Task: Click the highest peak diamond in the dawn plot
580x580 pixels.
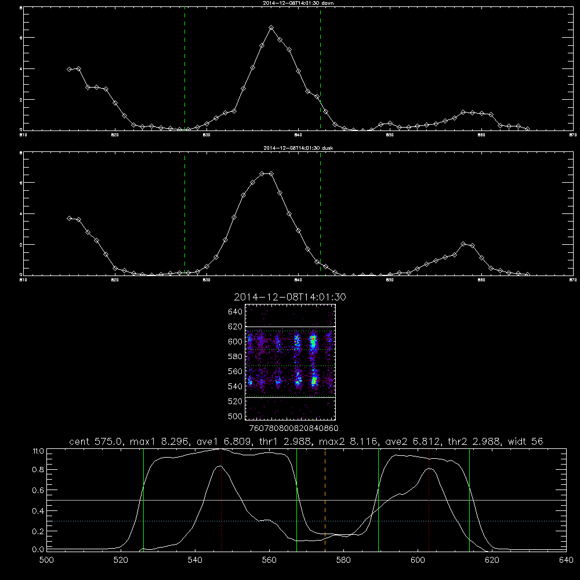Action: point(271,28)
